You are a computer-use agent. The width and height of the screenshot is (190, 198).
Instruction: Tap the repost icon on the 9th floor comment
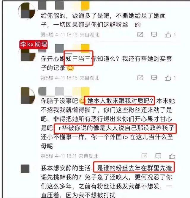(140, 34)
